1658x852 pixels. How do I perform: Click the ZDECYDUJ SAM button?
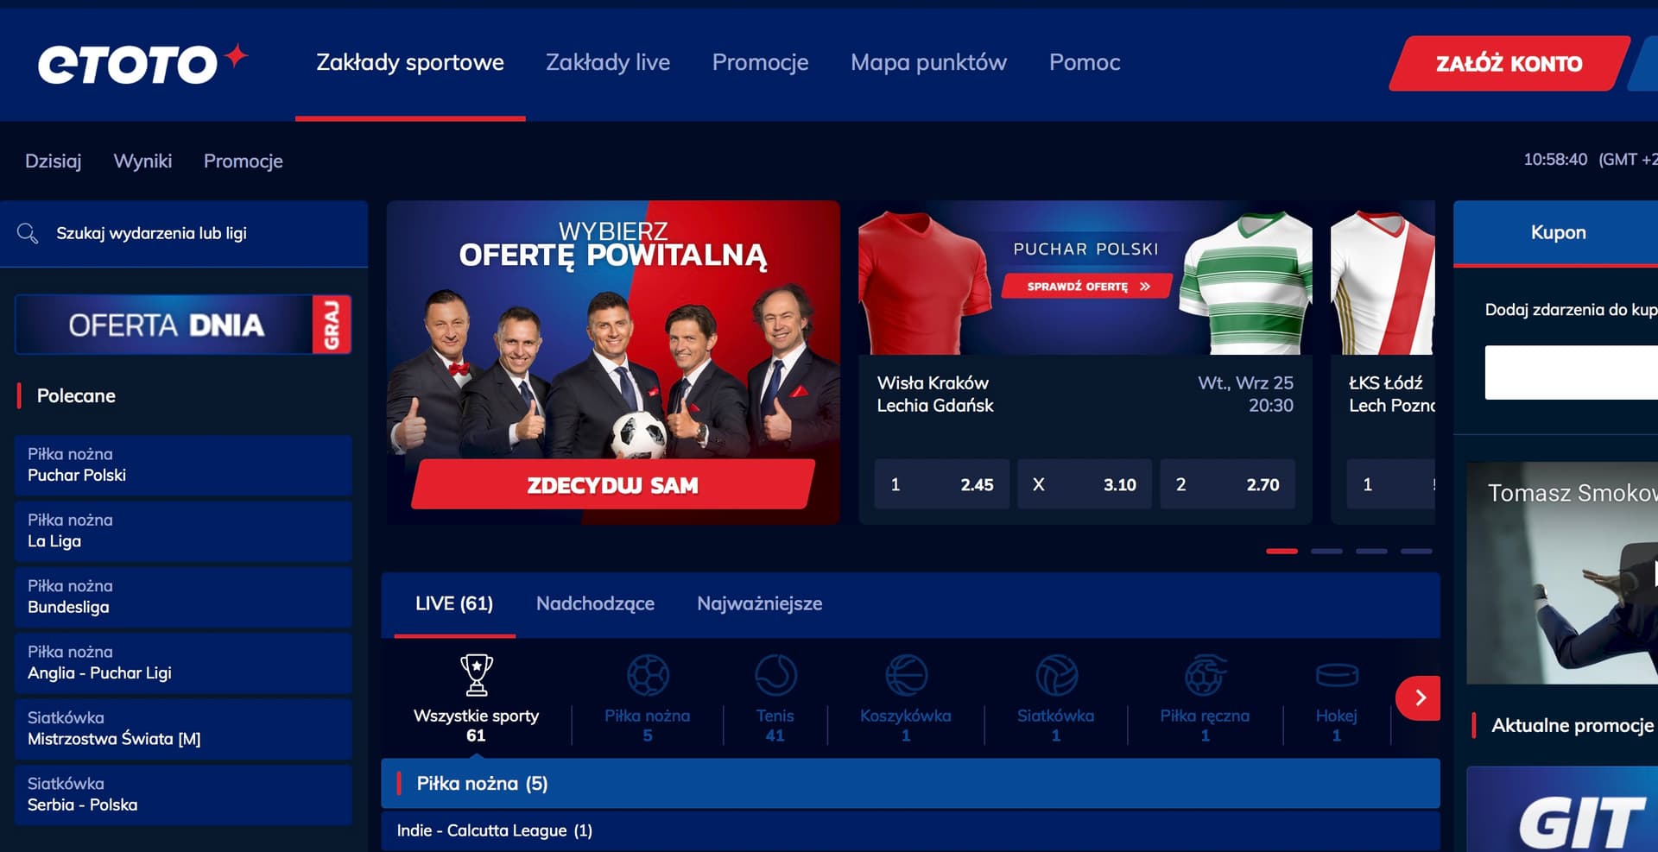[612, 484]
